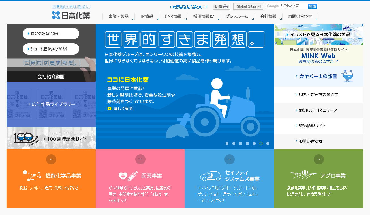370x215 pixels.
Task: Open お知らせ・IR ニュース link
Action: click(x=319, y=110)
